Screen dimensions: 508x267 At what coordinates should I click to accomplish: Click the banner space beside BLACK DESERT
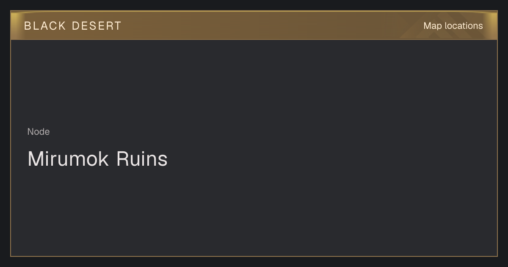pyautogui.click(x=262, y=26)
